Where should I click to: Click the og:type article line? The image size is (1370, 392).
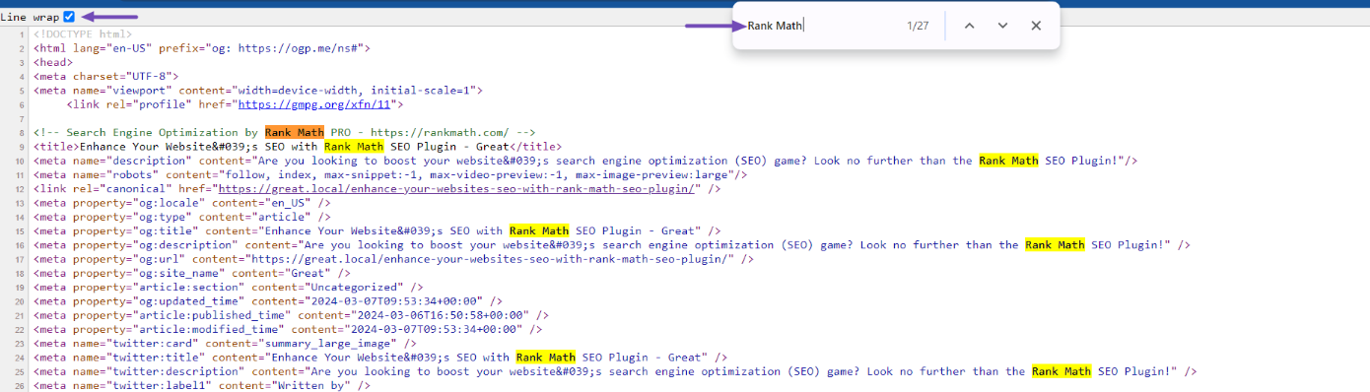coord(181,217)
